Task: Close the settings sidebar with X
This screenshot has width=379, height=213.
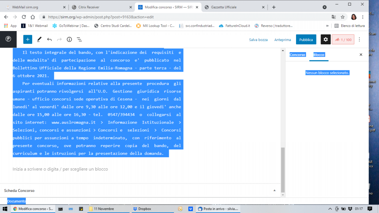Action: [361, 55]
